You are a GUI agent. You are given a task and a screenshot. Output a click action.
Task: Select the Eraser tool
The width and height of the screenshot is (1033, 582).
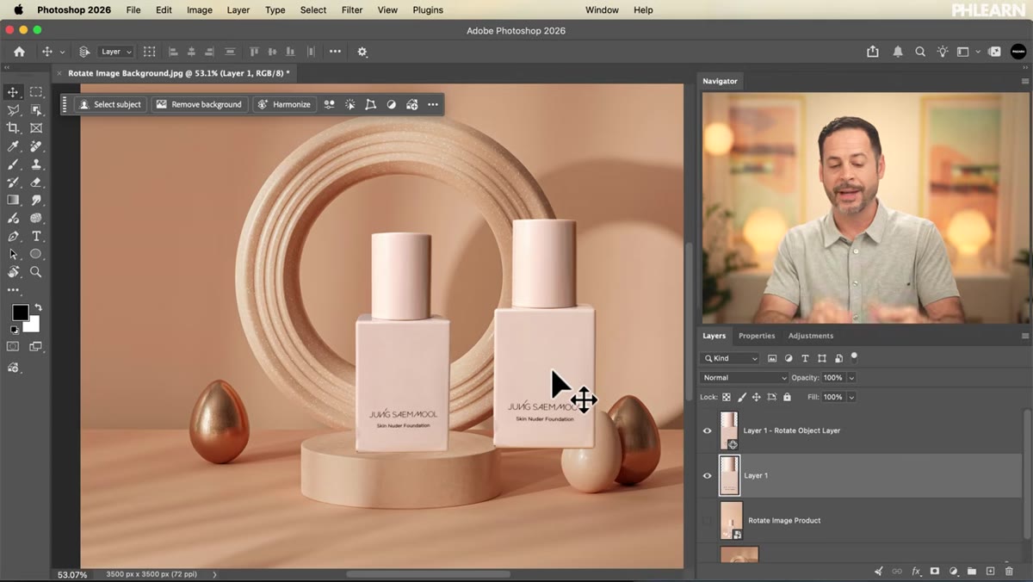tap(36, 183)
